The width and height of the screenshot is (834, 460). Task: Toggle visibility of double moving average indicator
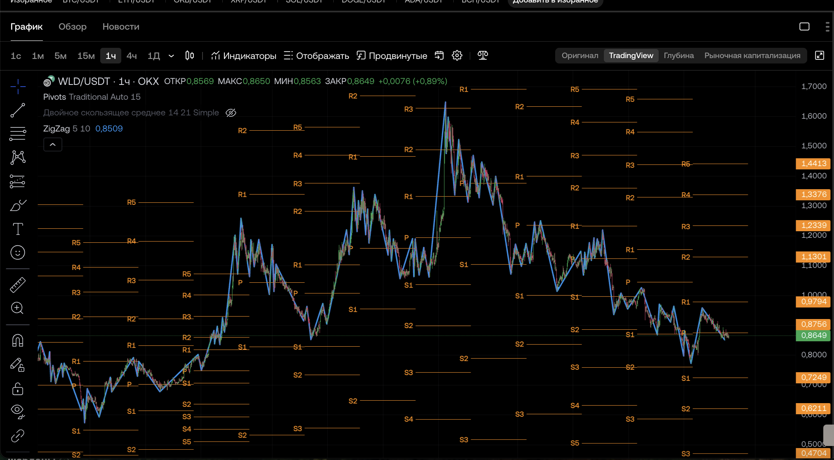pyautogui.click(x=231, y=113)
